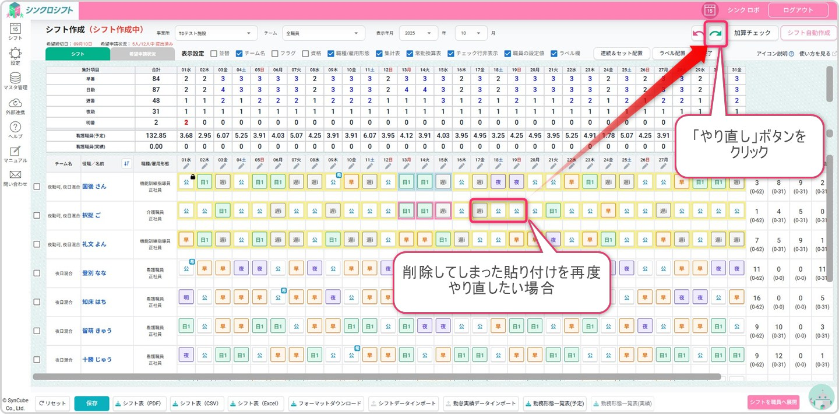The width and height of the screenshot is (839, 414).
Task: Open the チーム dropdown showing 全職員
Action: pos(323,33)
